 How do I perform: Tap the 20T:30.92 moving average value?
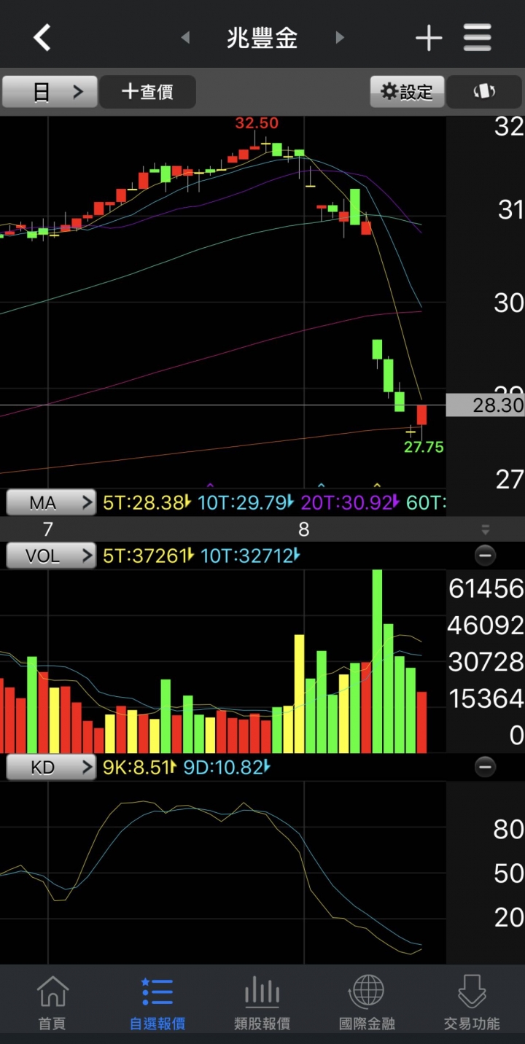click(350, 502)
